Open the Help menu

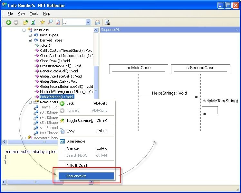pyautogui.click(x=47, y=14)
